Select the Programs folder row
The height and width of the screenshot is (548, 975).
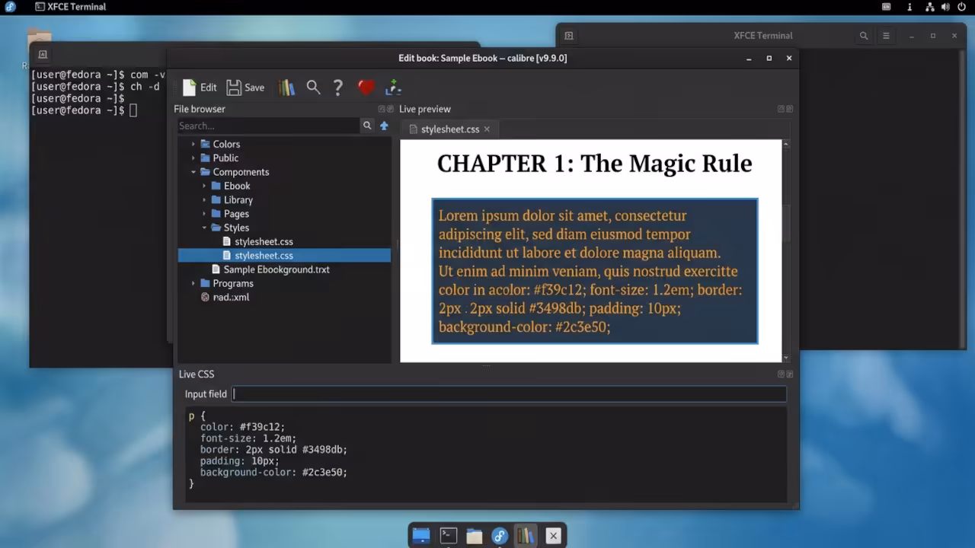tap(284, 283)
